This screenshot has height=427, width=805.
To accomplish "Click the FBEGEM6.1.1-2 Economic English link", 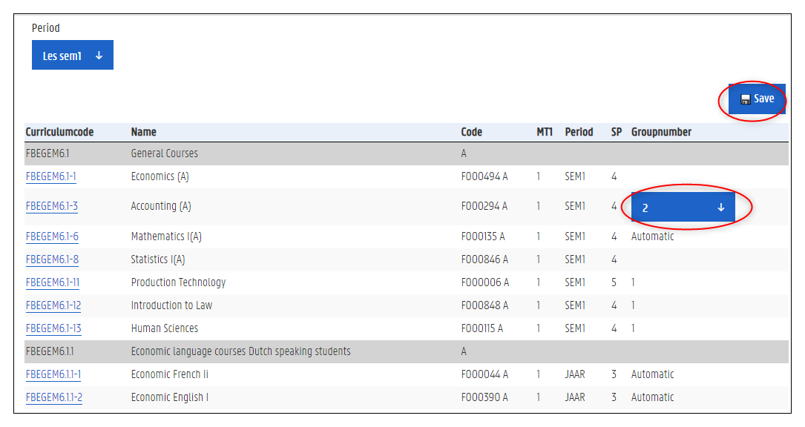I will point(53,397).
